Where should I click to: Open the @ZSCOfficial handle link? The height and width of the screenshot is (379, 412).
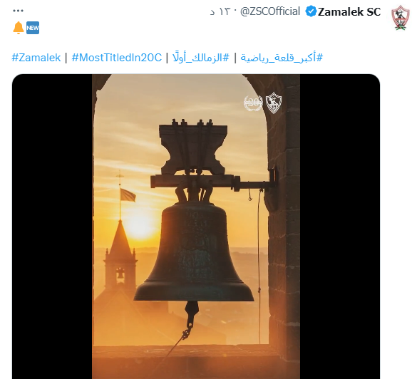[270, 11]
